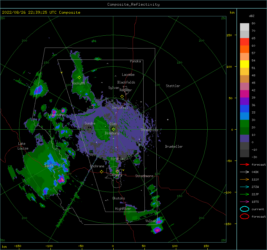Click the Didsbury label

(112, 133)
